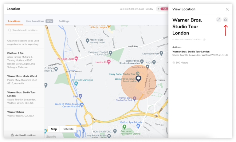Viewport: 236px width, 142px height.
Task: Click The Kings Lodge hotel marker
Action: click(x=76, y=58)
